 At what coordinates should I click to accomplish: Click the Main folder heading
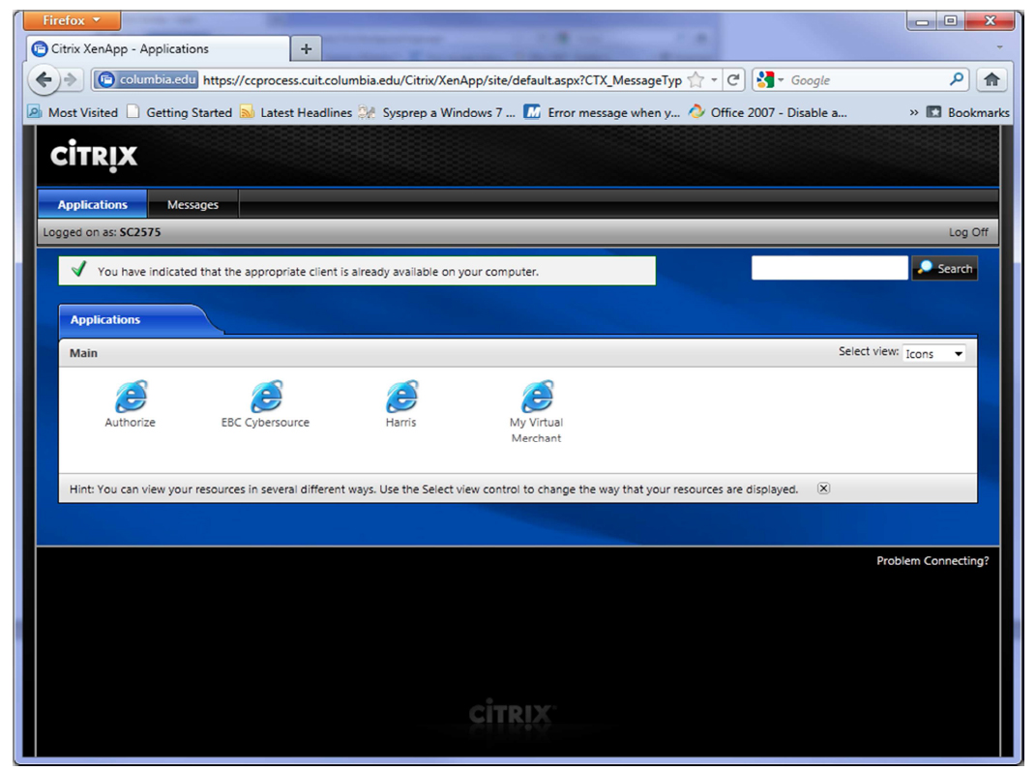84,353
